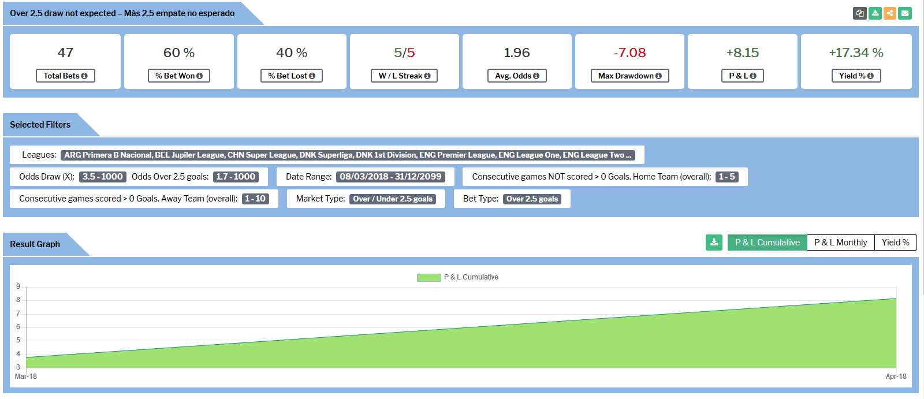924x399 pixels.
Task: Click the % Bet Lost label button
Action: 292,76
